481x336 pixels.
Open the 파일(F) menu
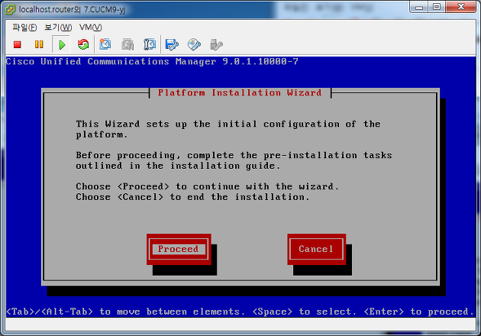click(x=24, y=27)
